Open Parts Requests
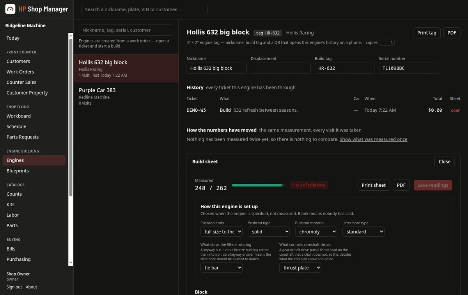468x295 pixels. pyautogui.click(x=34, y=137)
